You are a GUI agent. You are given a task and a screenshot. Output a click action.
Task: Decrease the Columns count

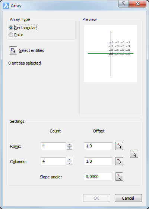(x=69, y=163)
